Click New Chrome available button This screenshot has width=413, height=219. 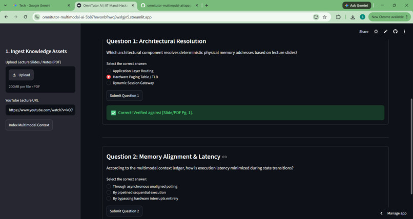click(x=389, y=17)
